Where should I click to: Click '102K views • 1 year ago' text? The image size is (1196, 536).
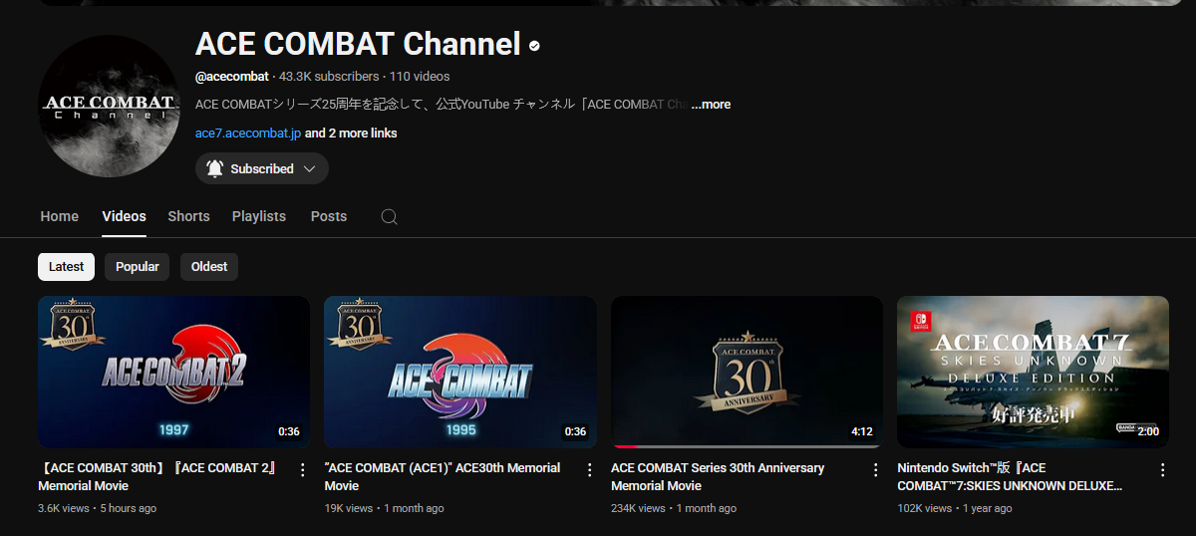coord(955,508)
